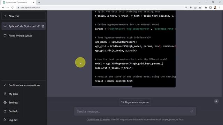
Task: Click the browser forward arrow
Action: 8,8
